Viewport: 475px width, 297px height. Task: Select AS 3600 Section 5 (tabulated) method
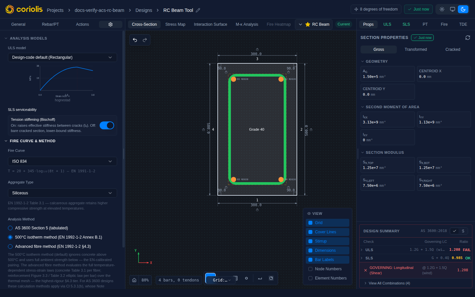(x=10, y=228)
